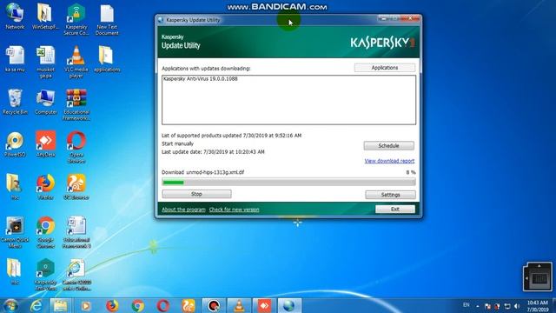Switch to UC Browser in the taskbar
This screenshot has width=556, height=313.
coord(189,305)
